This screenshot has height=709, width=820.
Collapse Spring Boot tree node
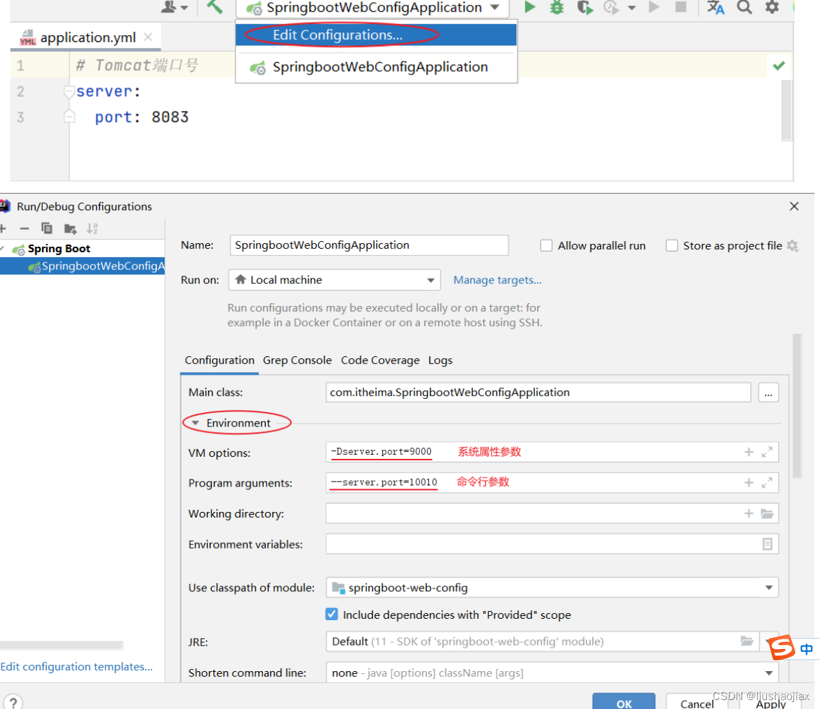coord(3,249)
